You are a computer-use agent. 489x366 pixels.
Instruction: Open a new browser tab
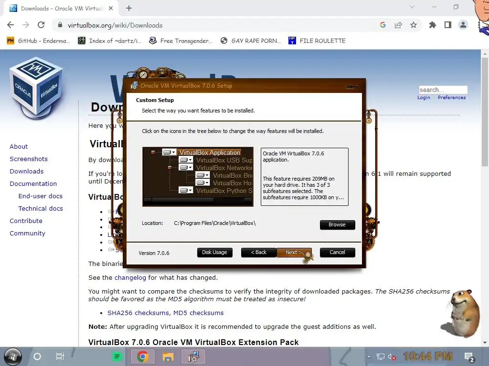tap(129, 9)
